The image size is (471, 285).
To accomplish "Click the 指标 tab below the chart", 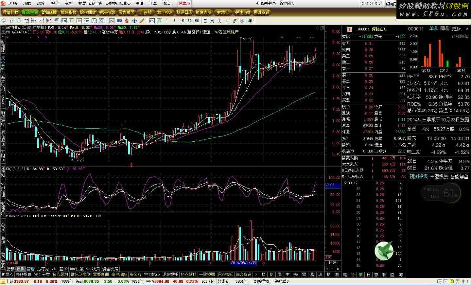I will point(11,269).
